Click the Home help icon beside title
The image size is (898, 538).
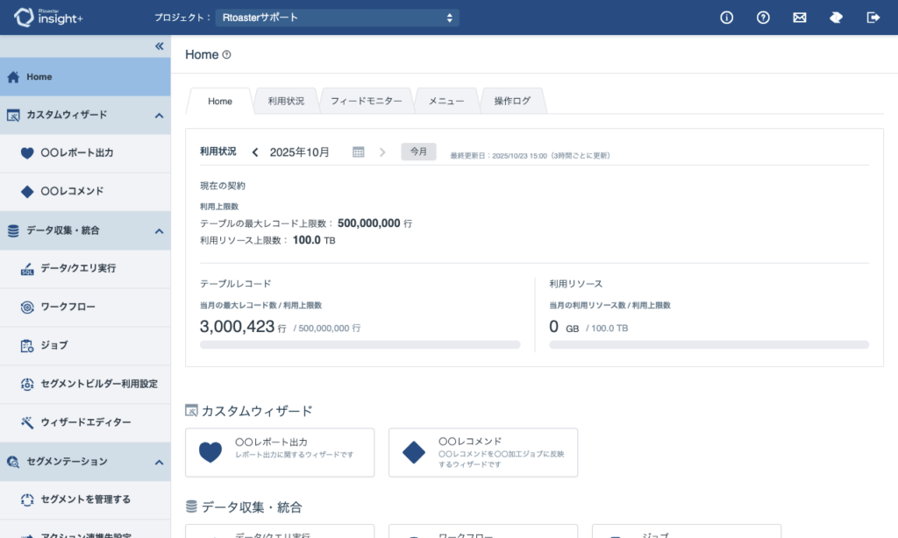tap(227, 55)
